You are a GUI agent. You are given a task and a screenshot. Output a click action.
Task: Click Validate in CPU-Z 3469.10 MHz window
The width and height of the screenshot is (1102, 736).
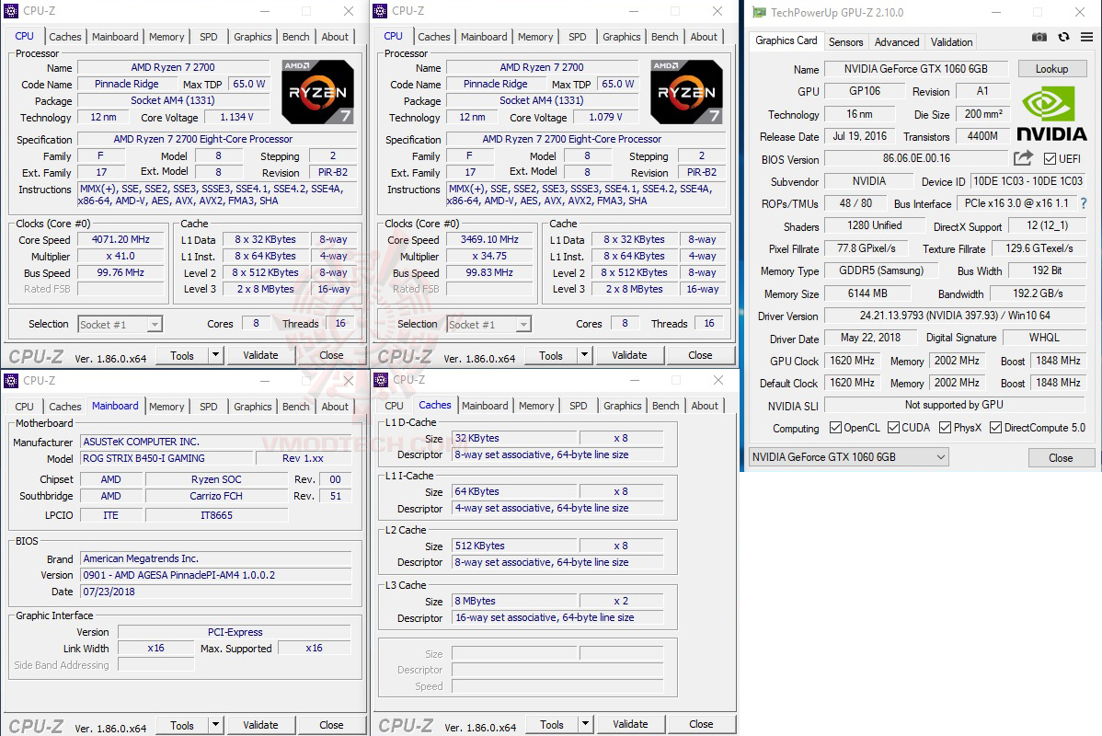coord(629,355)
